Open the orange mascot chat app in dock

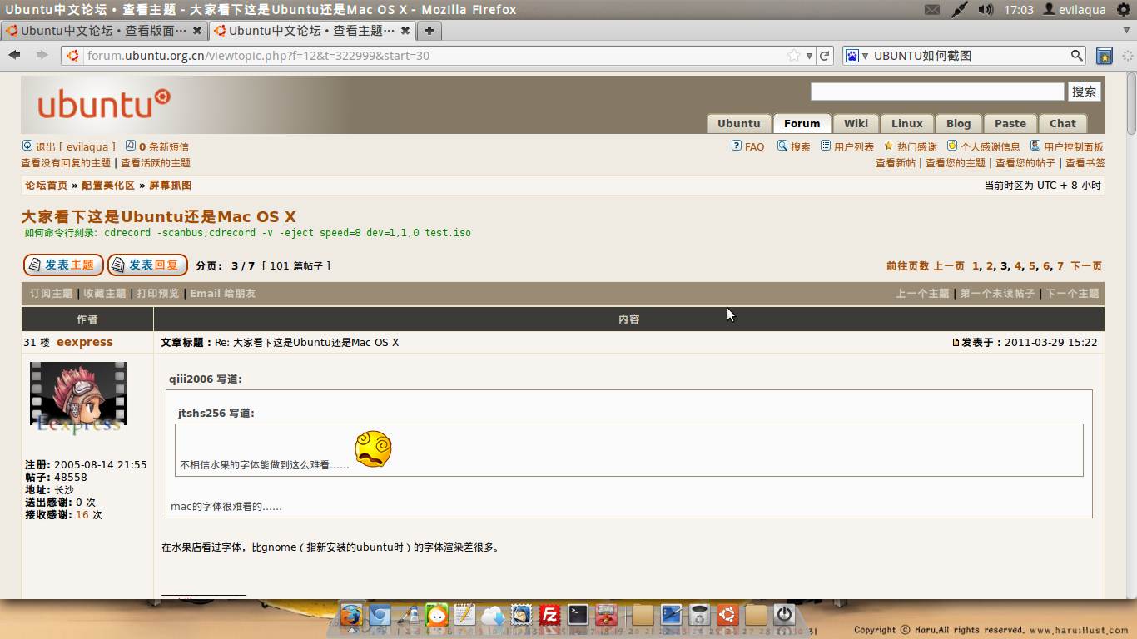pos(436,616)
